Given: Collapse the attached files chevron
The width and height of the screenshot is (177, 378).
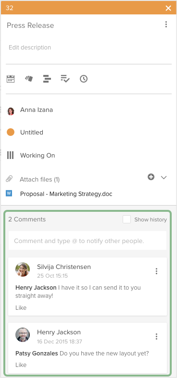Looking at the screenshot, I should pyautogui.click(x=164, y=177).
